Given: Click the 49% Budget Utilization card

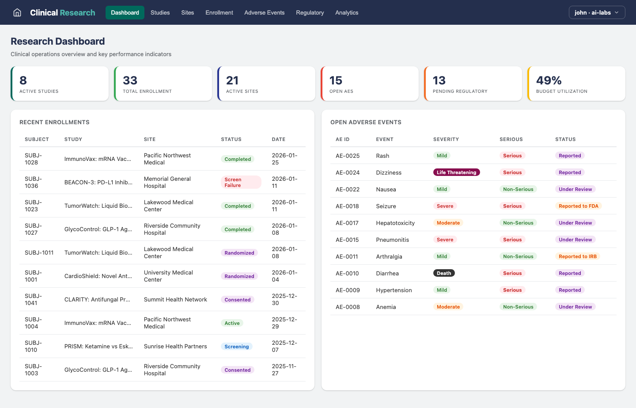Looking at the screenshot, I should click(x=576, y=83).
